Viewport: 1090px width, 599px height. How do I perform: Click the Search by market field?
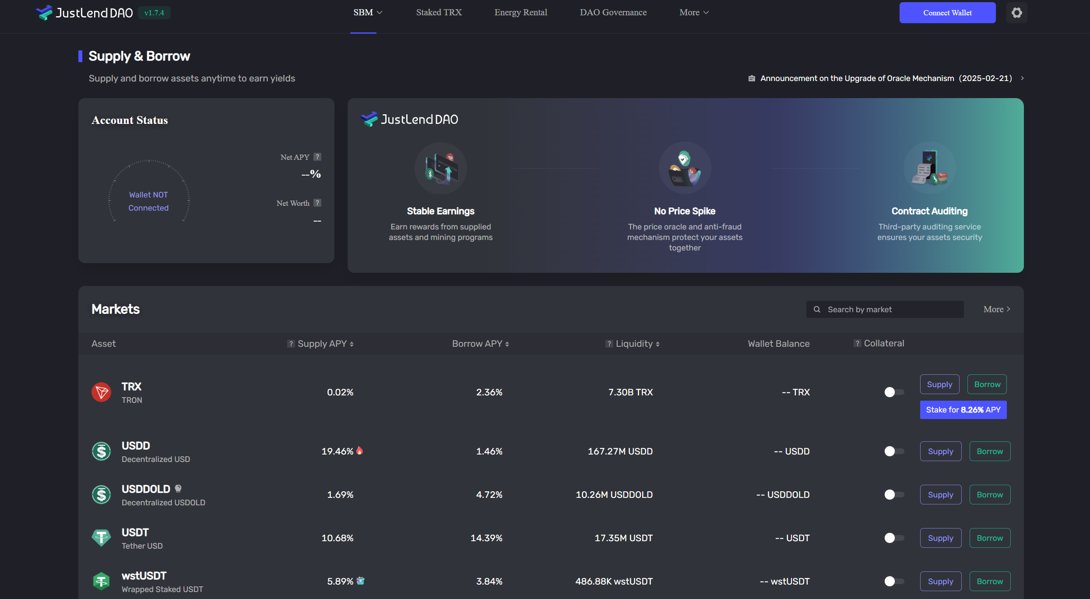point(885,309)
